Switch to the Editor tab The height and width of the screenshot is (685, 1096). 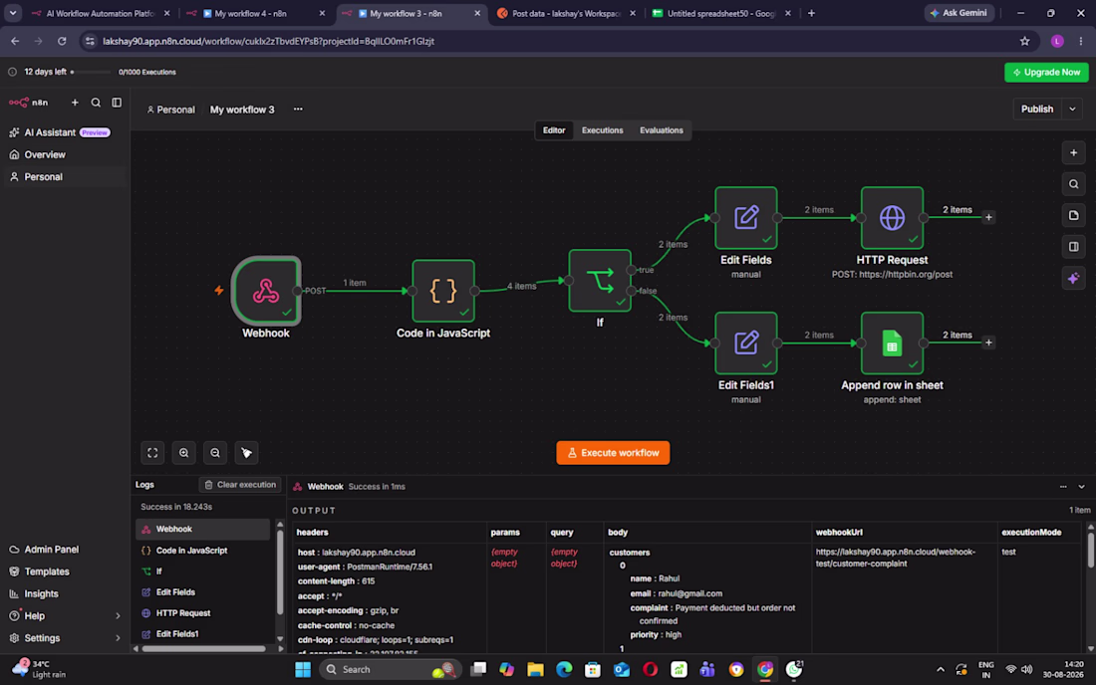coord(554,130)
